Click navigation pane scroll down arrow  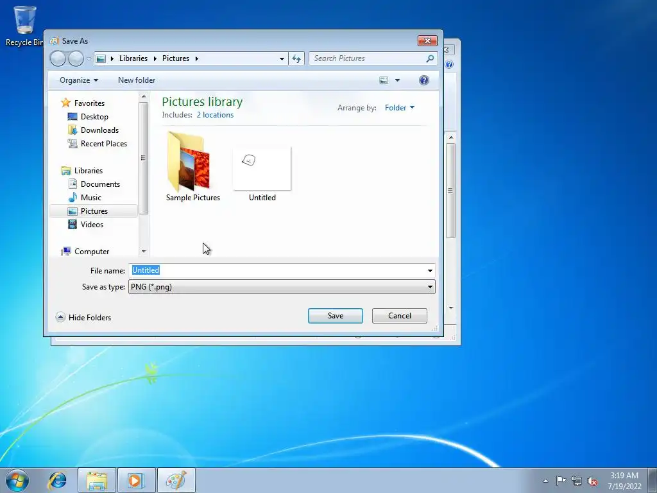pyautogui.click(x=144, y=252)
